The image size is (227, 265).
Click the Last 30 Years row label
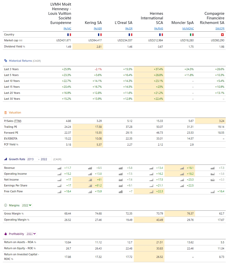coord(12,99)
